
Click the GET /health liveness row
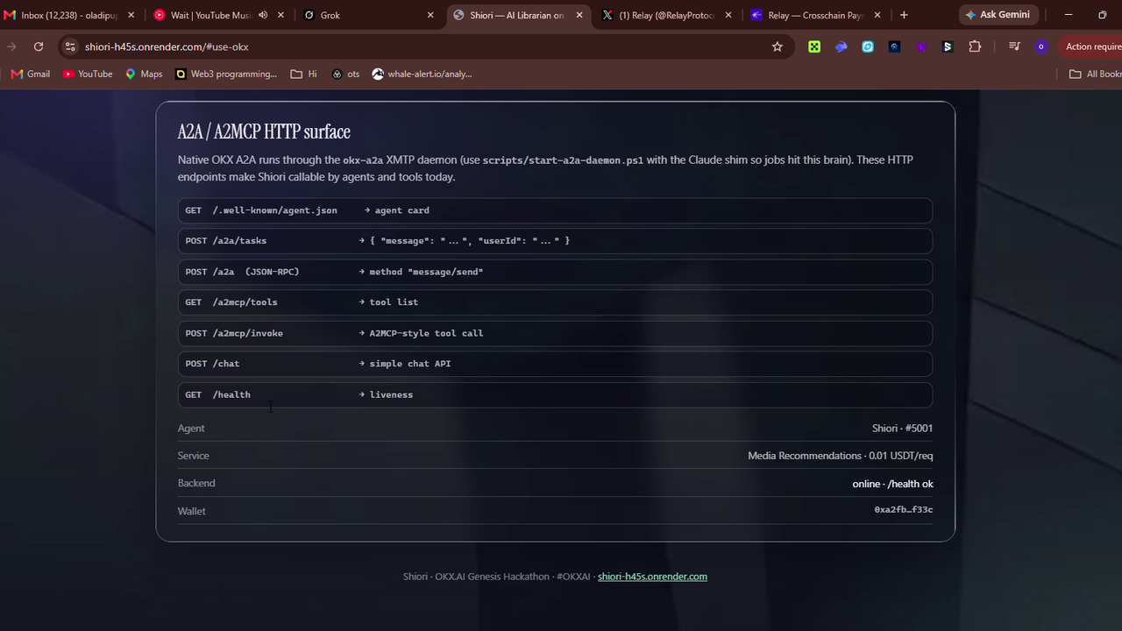point(555,394)
